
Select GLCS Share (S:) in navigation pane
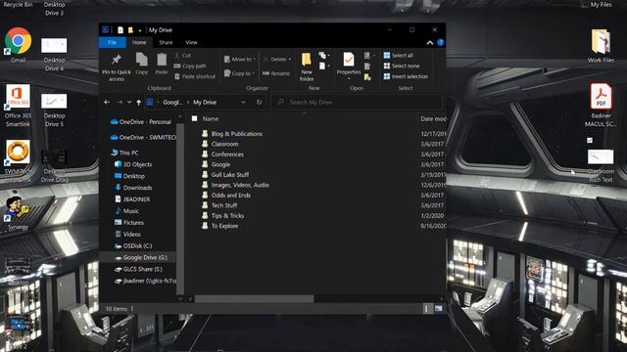138,269
